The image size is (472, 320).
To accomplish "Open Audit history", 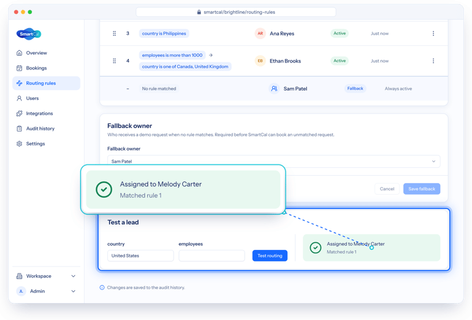I will click(x=47, y=129).
